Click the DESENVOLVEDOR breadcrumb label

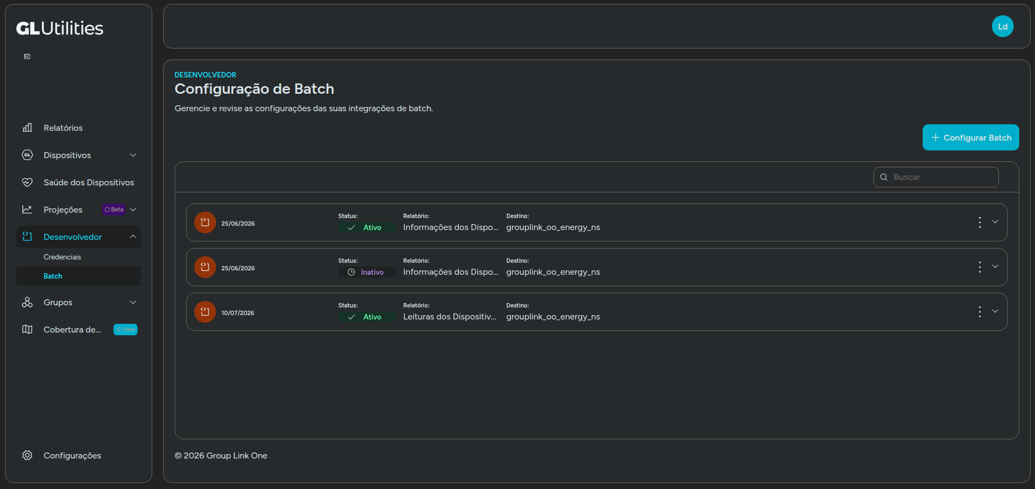coord(205,75)
